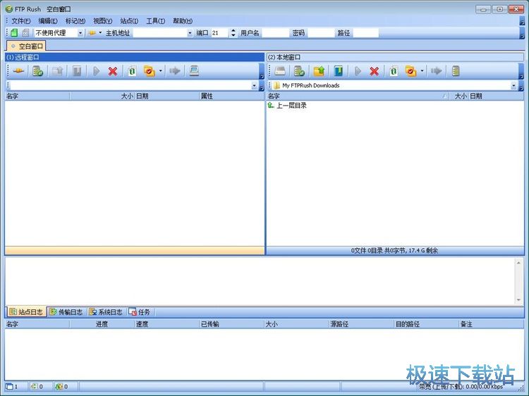The height and width of the screenshot is (396, 529).
Task: Open the remote pane site manager icon
Action: pos(37,71)
